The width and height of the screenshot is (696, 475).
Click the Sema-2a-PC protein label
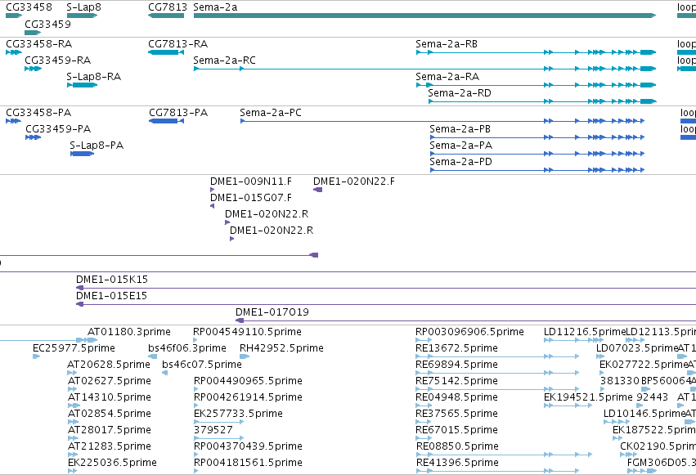pos(271,113)
